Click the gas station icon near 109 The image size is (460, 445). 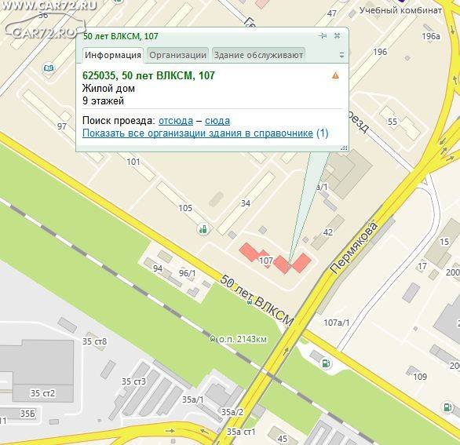pyautogui.click(x=326, y=363)
